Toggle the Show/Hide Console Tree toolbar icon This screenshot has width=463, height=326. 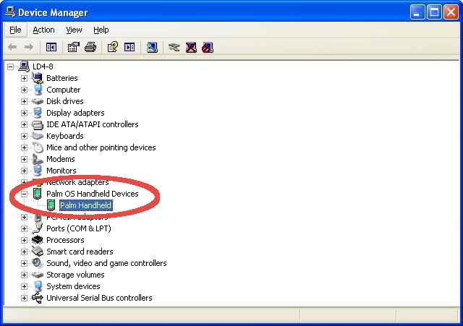coord(51,47)
